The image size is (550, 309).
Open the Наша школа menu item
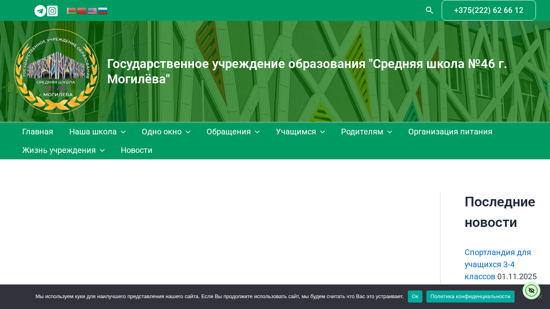tap(93, 132)
